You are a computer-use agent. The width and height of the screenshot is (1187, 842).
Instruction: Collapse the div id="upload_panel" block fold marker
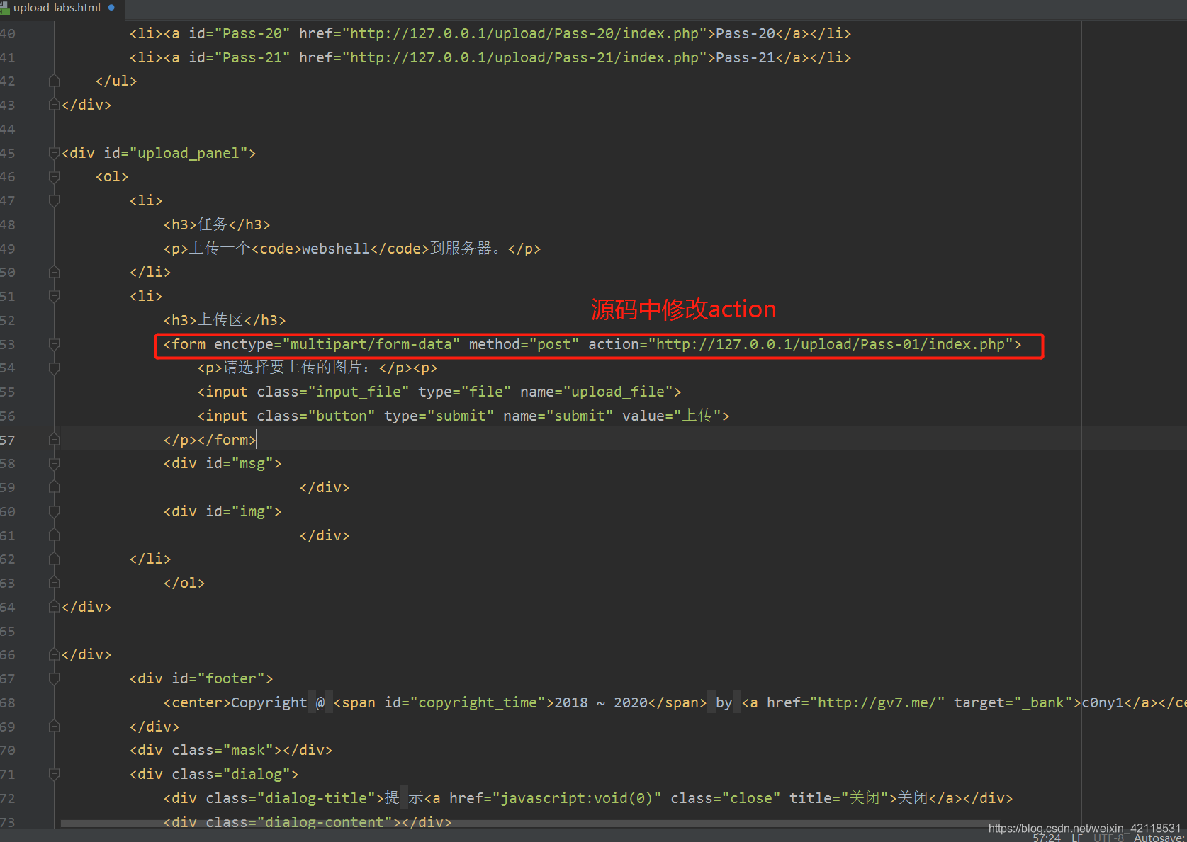(x=54, y=153)
